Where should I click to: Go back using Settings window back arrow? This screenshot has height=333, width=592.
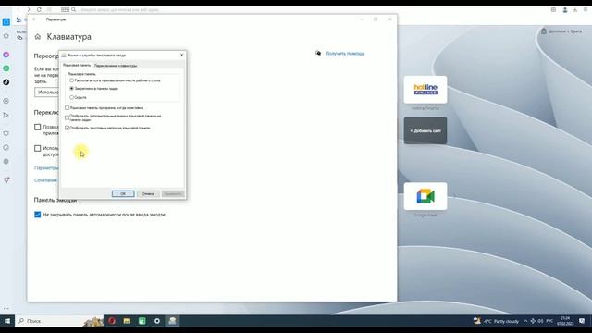(34, 19)
